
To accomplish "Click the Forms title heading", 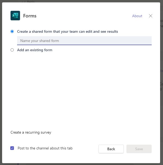I will [30, 16].
